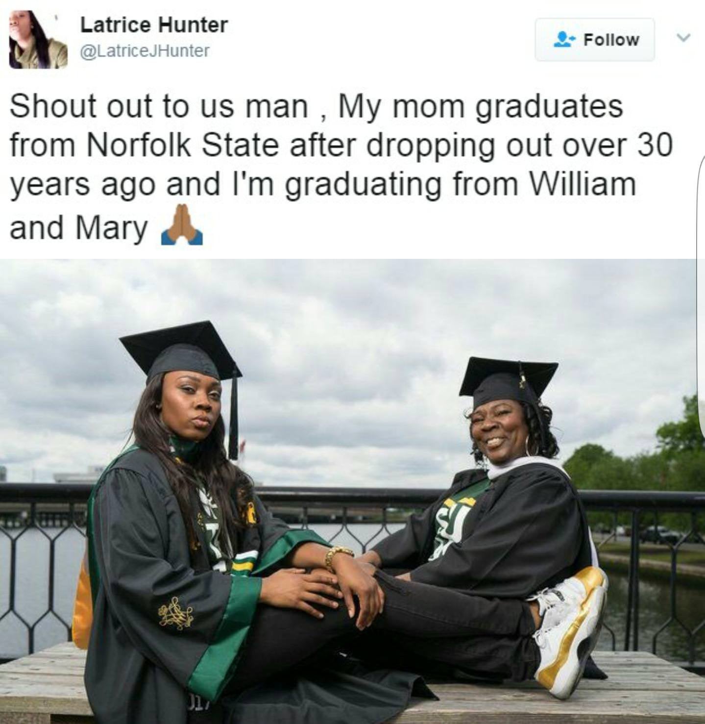Click the gold watch on the wrist
705x724 pixels.
pyautogui.click(x=339, y=556)
